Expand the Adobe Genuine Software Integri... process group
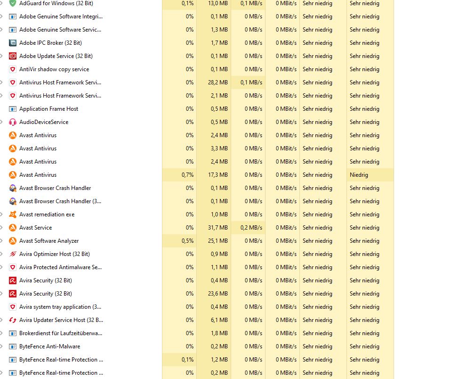 click(x=1, y=16)
